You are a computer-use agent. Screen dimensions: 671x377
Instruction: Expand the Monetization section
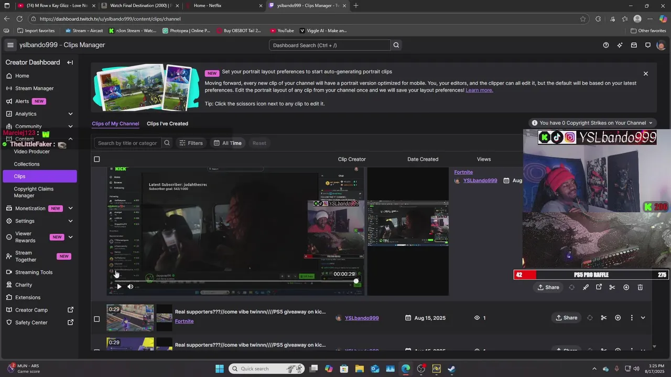pos(70,208)
